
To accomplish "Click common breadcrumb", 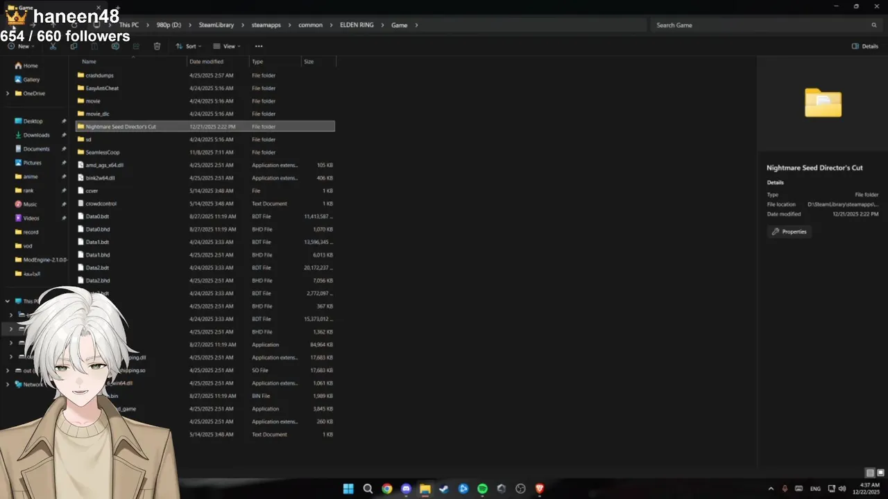I will 310,25.
